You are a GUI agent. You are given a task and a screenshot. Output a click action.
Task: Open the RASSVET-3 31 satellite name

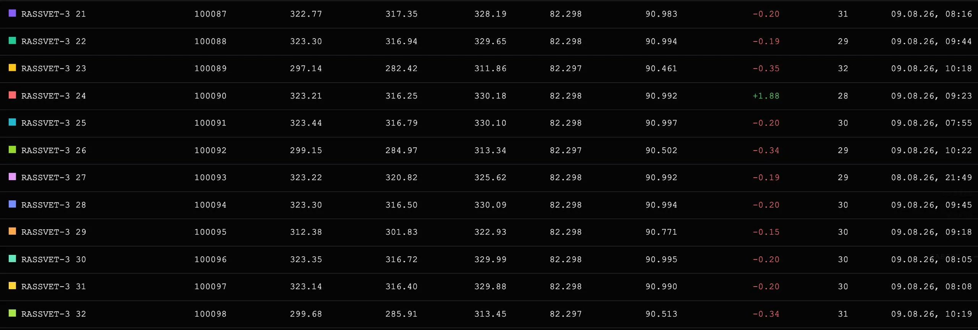click(x=53, y=287)
